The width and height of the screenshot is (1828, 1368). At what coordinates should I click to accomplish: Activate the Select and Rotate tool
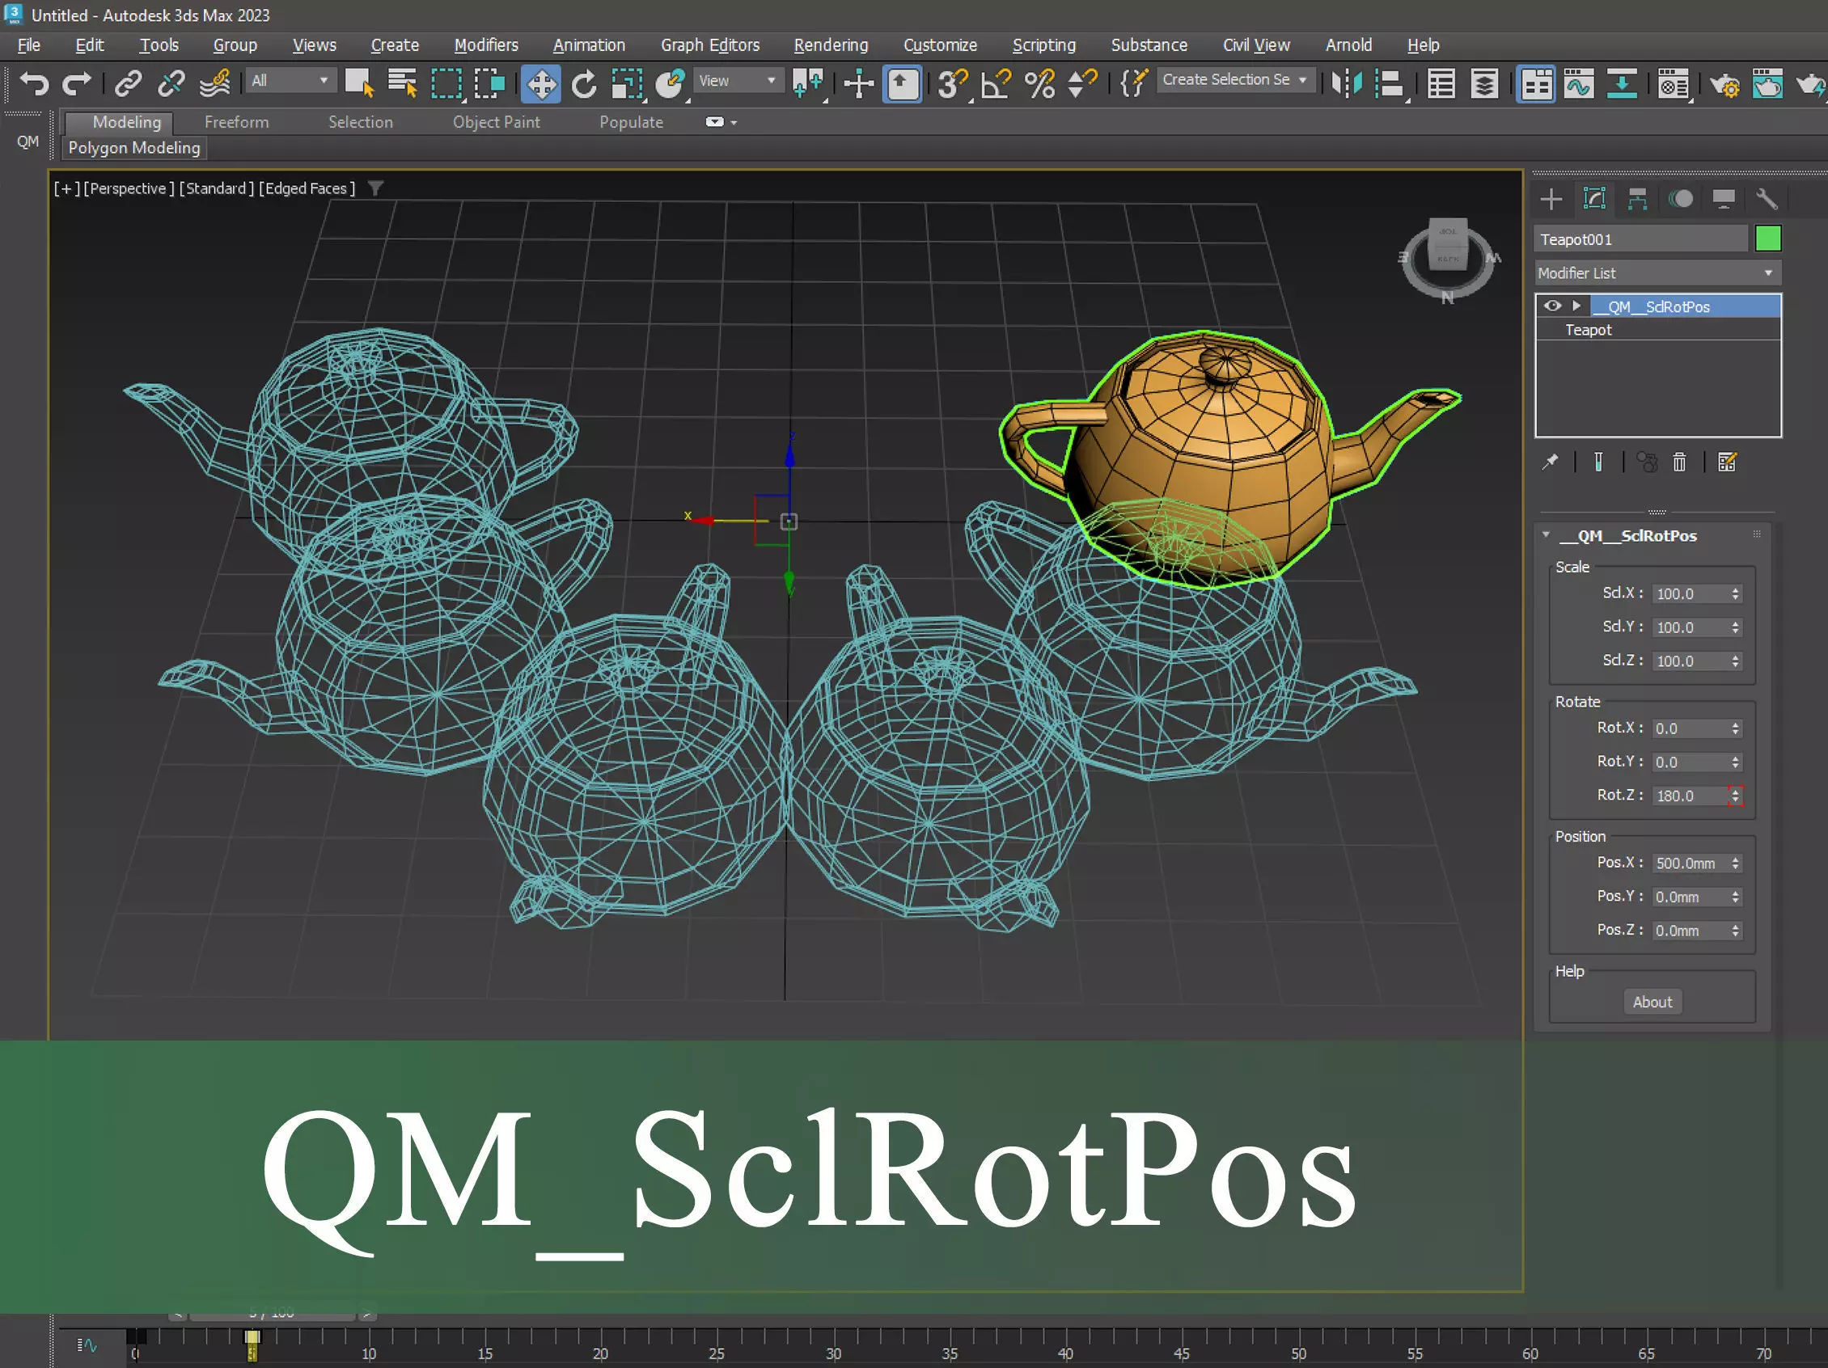coord(584,83)
